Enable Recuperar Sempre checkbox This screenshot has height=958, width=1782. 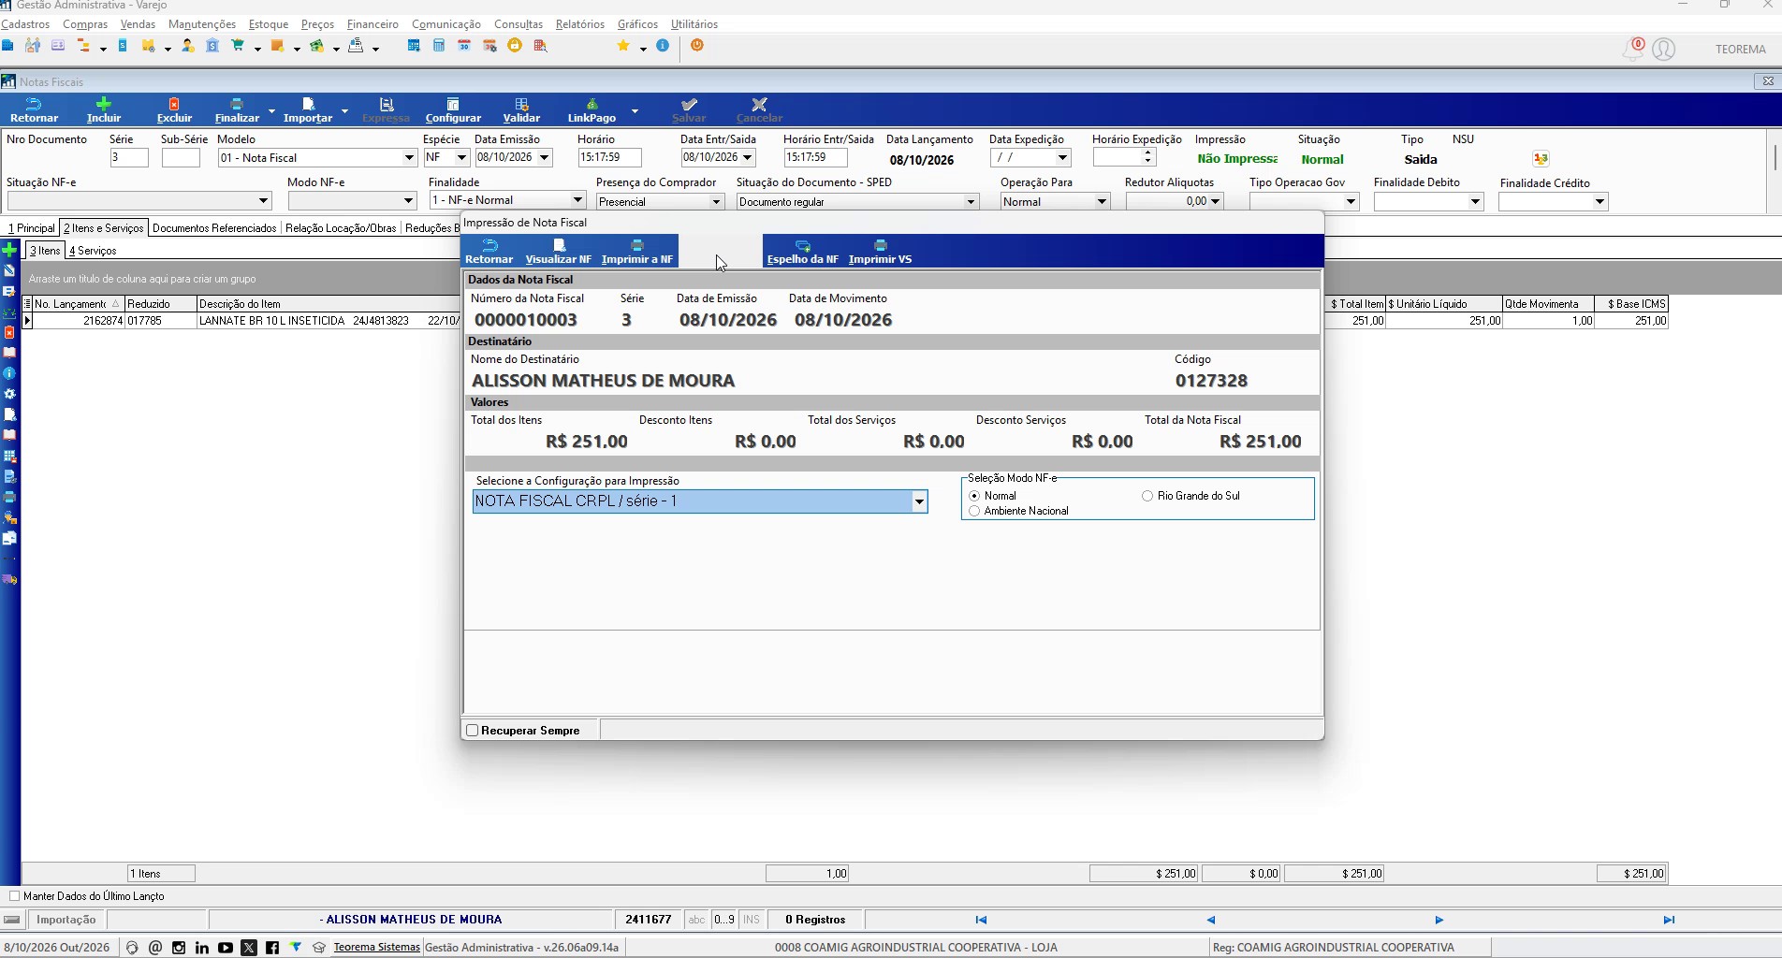click(x=473, y=731)
